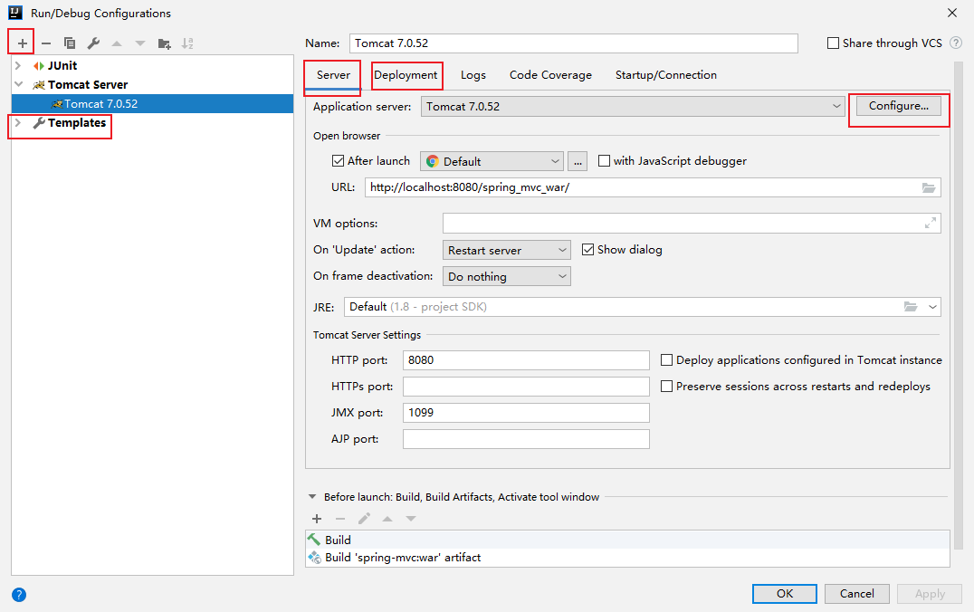
Task: Open On 'Update' action dropdown
Action: click(507, 250)
